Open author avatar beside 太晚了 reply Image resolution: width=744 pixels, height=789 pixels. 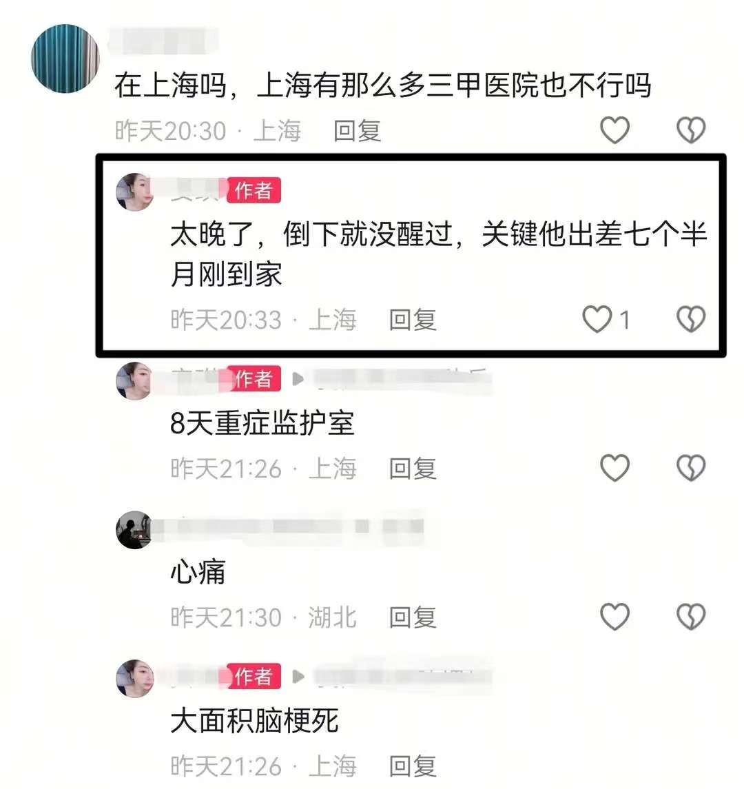tap(135, 192)
